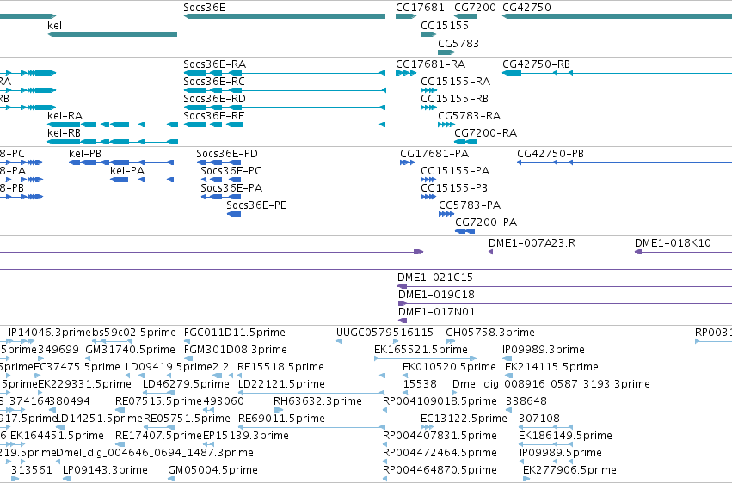
Task: Open EST label RP004472464.5prime
Action: [440, 453]
